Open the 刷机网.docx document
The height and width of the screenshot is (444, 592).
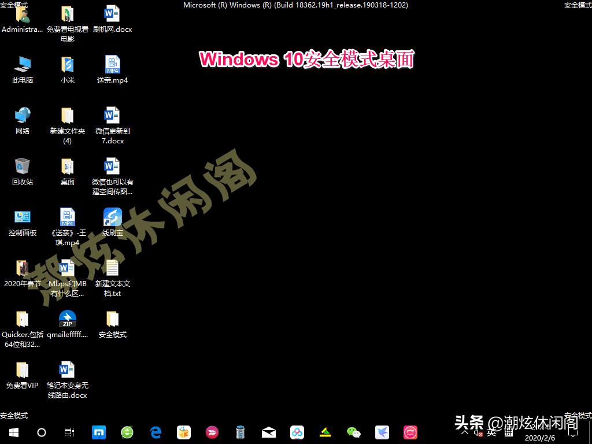(112, 16)
